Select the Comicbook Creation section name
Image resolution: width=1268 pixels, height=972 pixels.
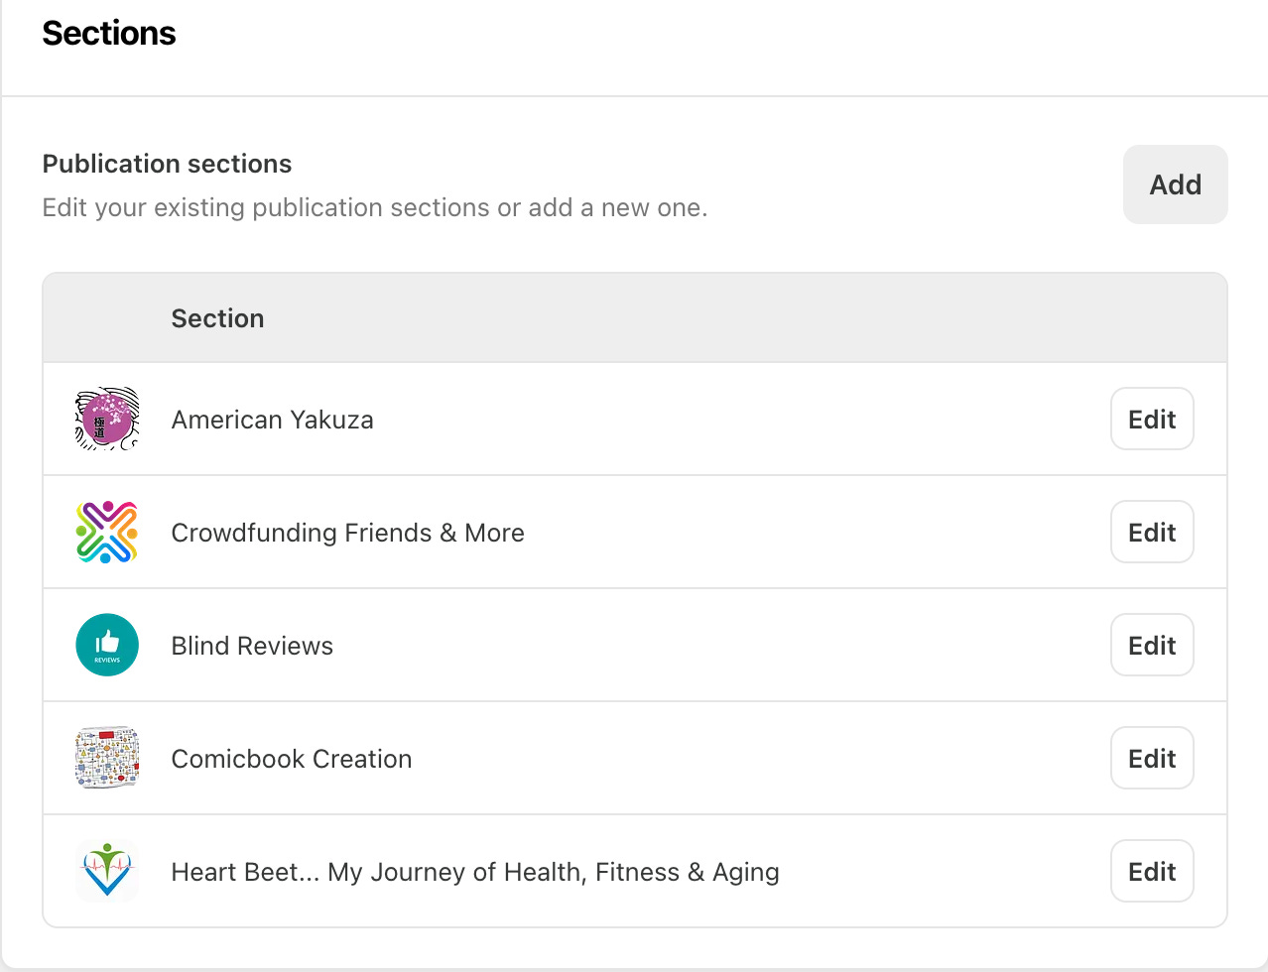click(x=291, y=759)
